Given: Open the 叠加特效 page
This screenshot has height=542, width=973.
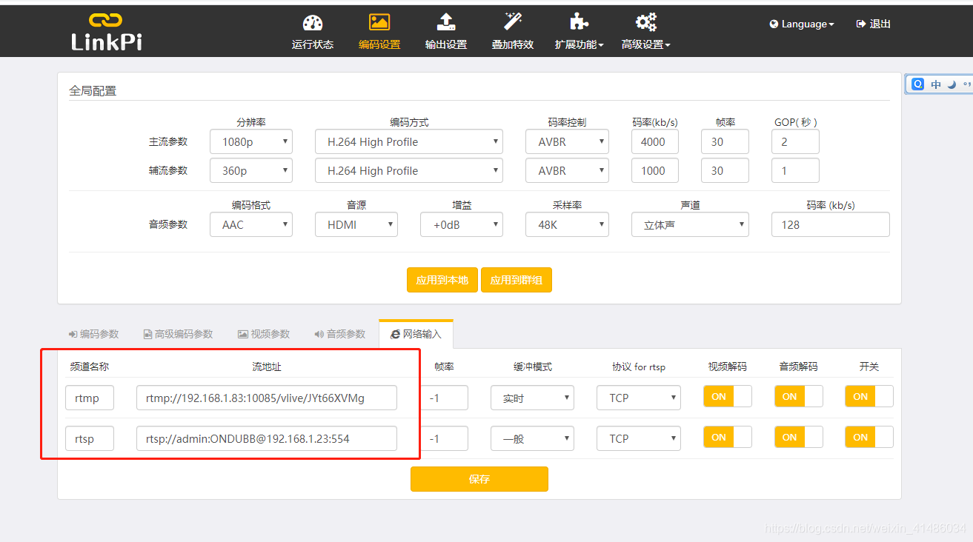Looking at the screenshot, I should pos(513,44).
